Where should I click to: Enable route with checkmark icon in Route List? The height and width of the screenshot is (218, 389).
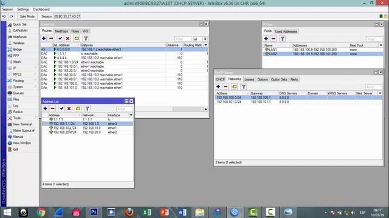60,38
